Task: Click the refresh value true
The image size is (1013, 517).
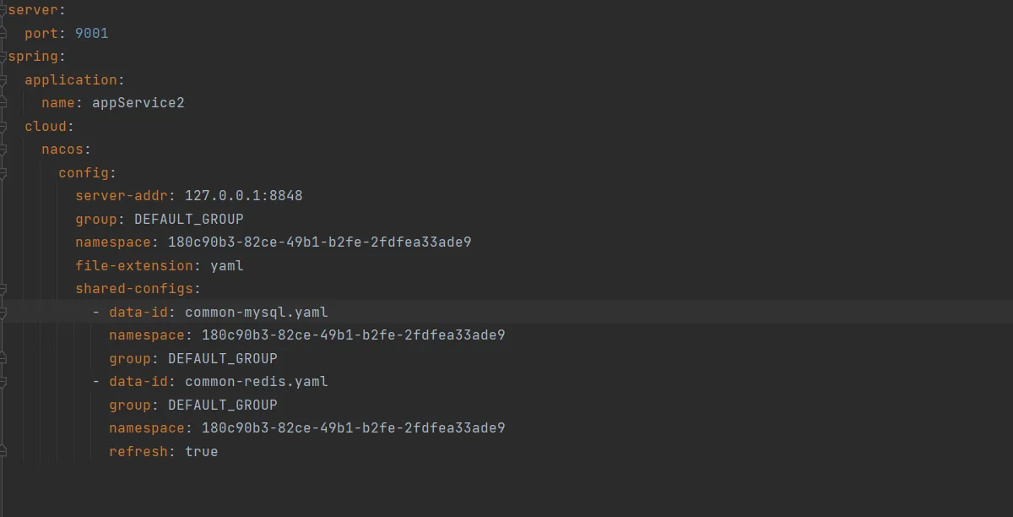Action: 201,452
